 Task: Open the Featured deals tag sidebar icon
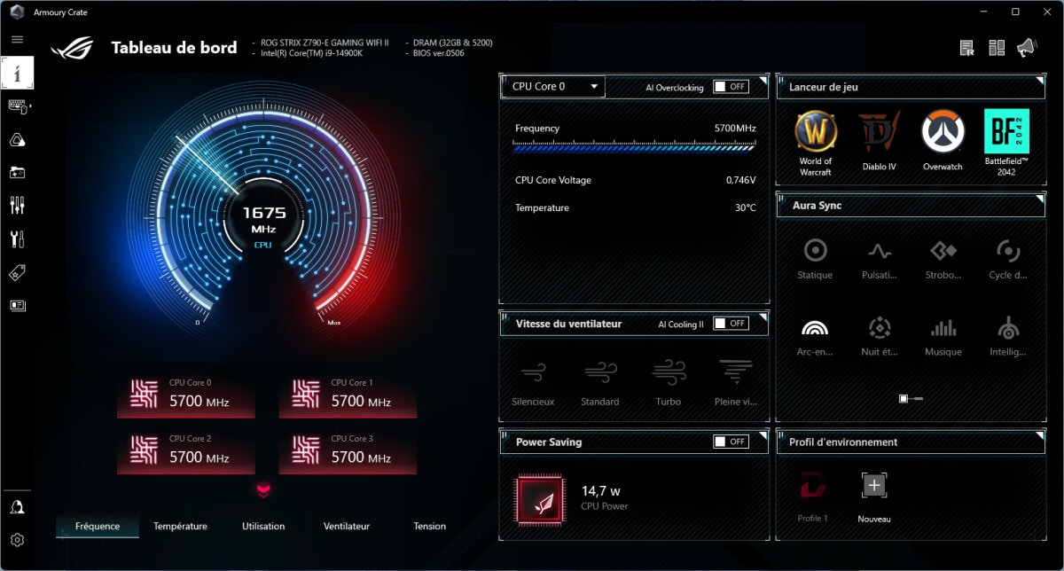[18, 273]
